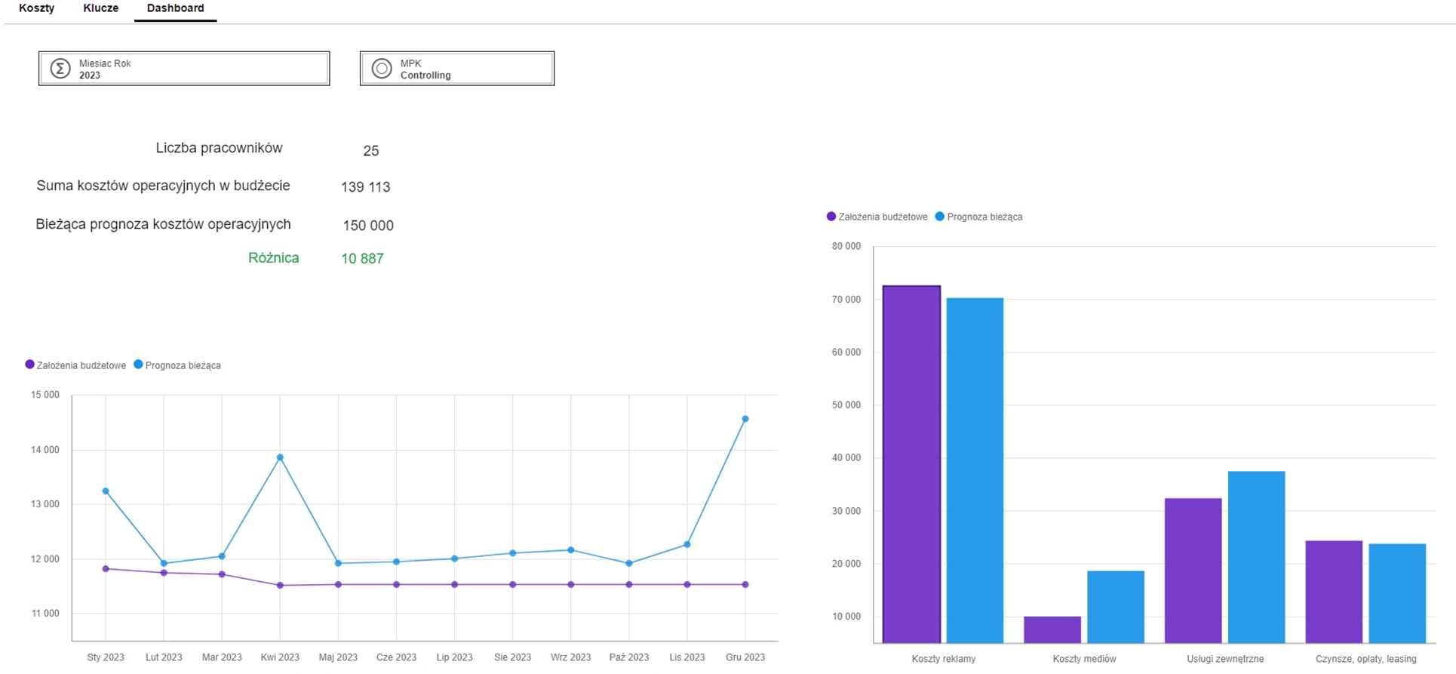This screenshot has height=674, width=1456.
Task: Click the forecast point for Gru 2023
Action: [x=745, y=419]
